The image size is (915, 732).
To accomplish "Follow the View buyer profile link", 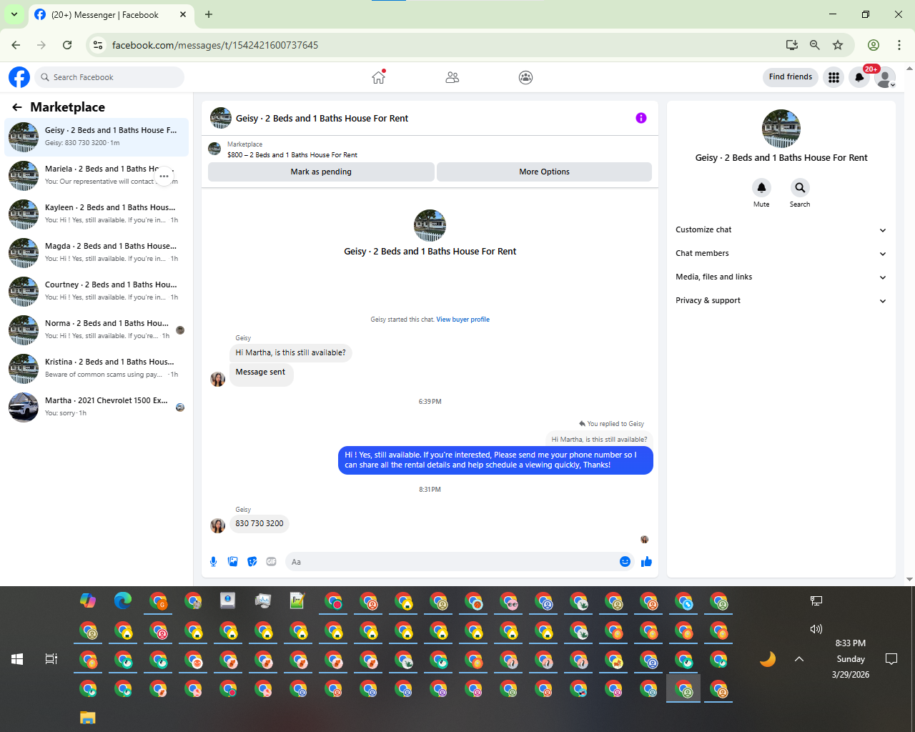I will coord(463,320).
